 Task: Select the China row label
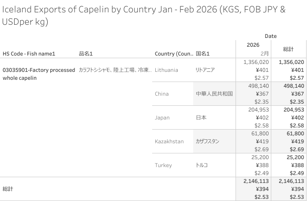tap(161, 93)
